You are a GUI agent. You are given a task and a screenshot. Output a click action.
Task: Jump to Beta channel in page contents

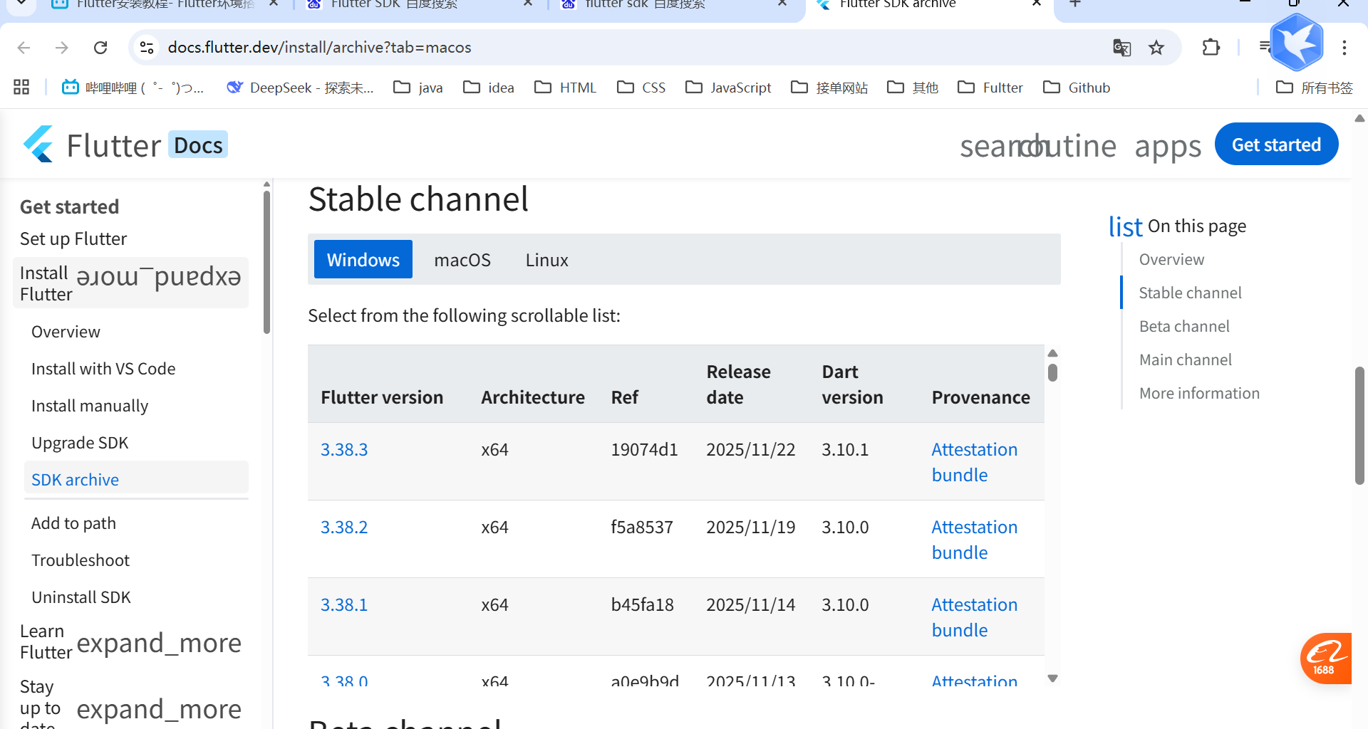[1184, 326]
